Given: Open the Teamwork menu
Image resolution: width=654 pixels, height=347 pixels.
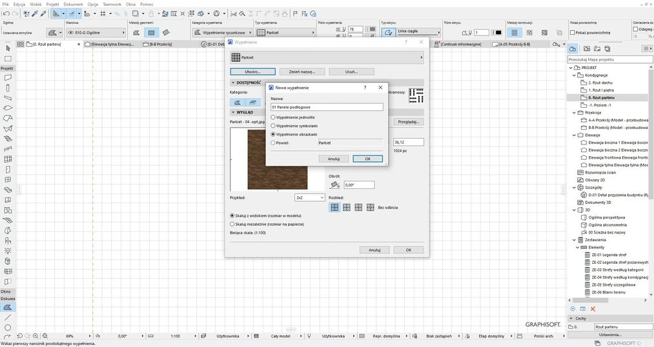Looking at the screenshot, I should 112,4.
